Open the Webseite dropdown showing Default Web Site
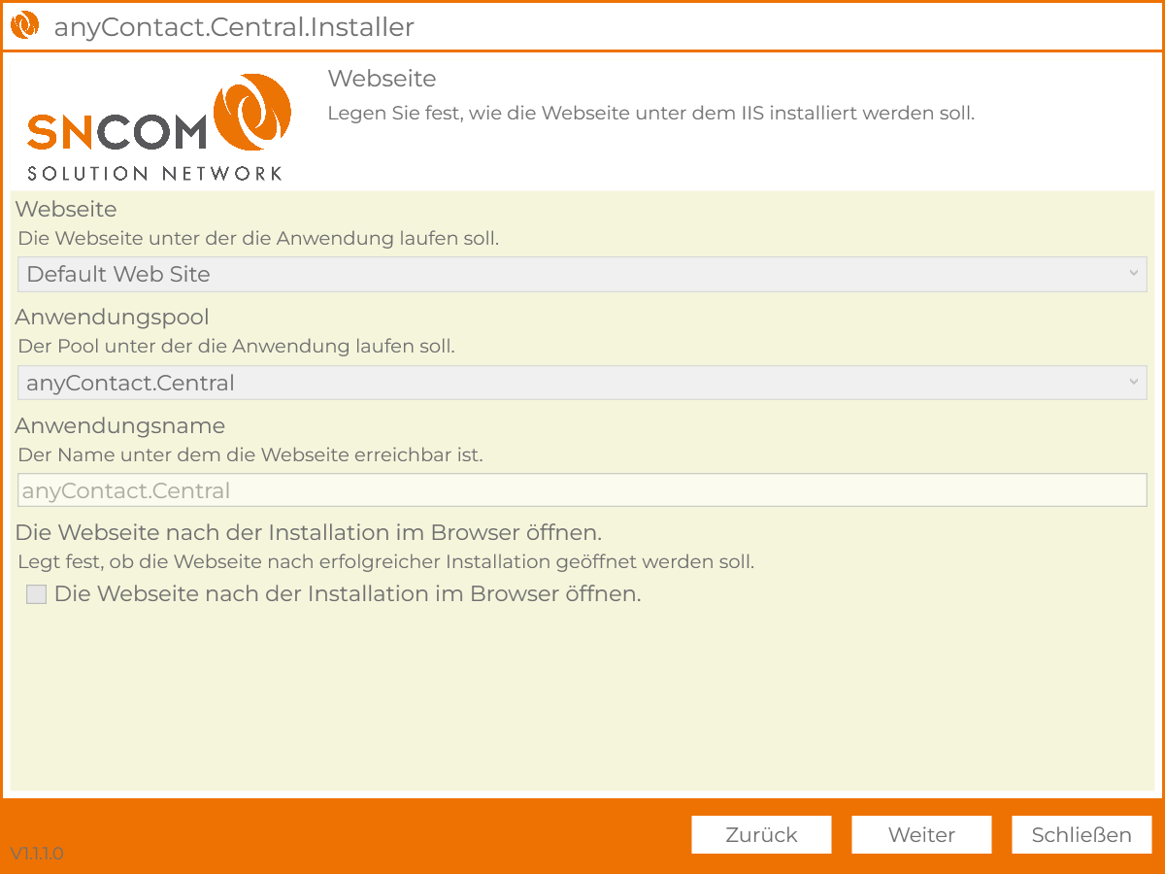1165x874 pixels. pos(581,275)
